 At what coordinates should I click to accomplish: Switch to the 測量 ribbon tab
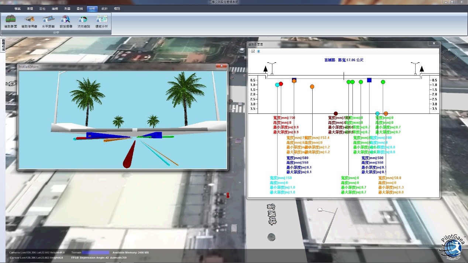click(67, 8)
